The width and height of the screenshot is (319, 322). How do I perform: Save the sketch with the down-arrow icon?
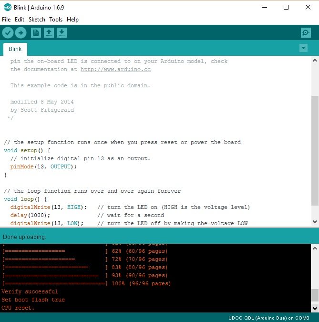pos(62,32)
